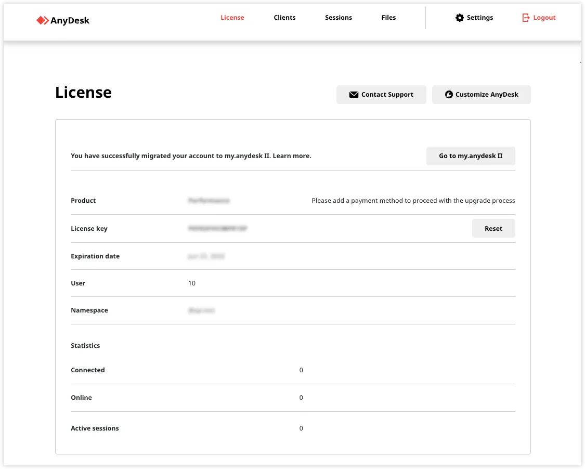Click Go to my.anydesk II

point(471,155)
